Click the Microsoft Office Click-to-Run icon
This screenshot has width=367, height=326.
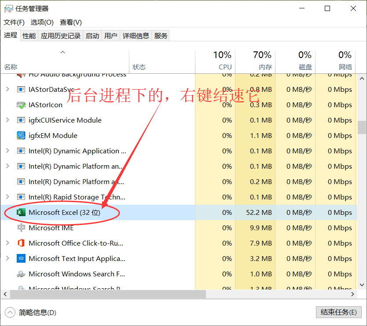[x=21, y=243]
